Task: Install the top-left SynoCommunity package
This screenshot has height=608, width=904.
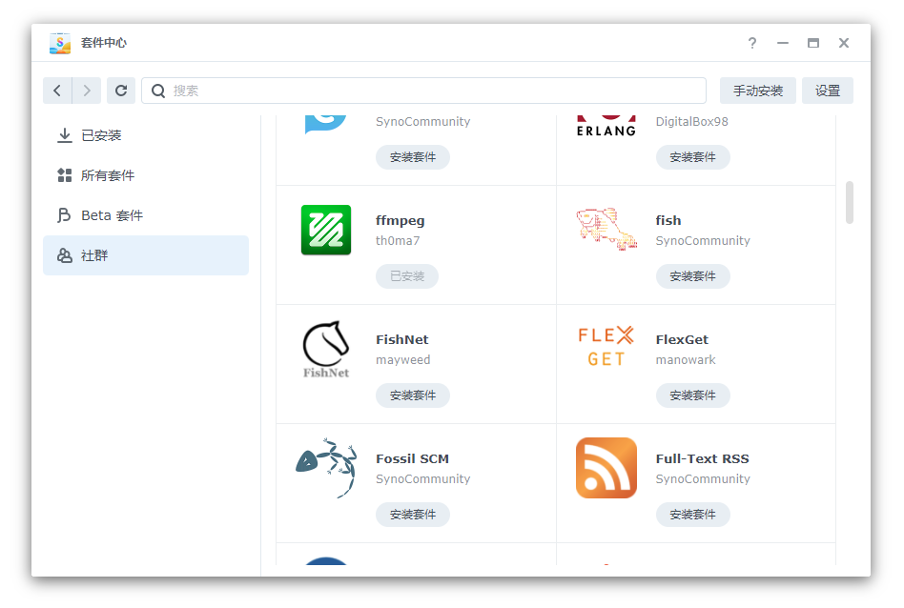Action: [x=413, y=157]
